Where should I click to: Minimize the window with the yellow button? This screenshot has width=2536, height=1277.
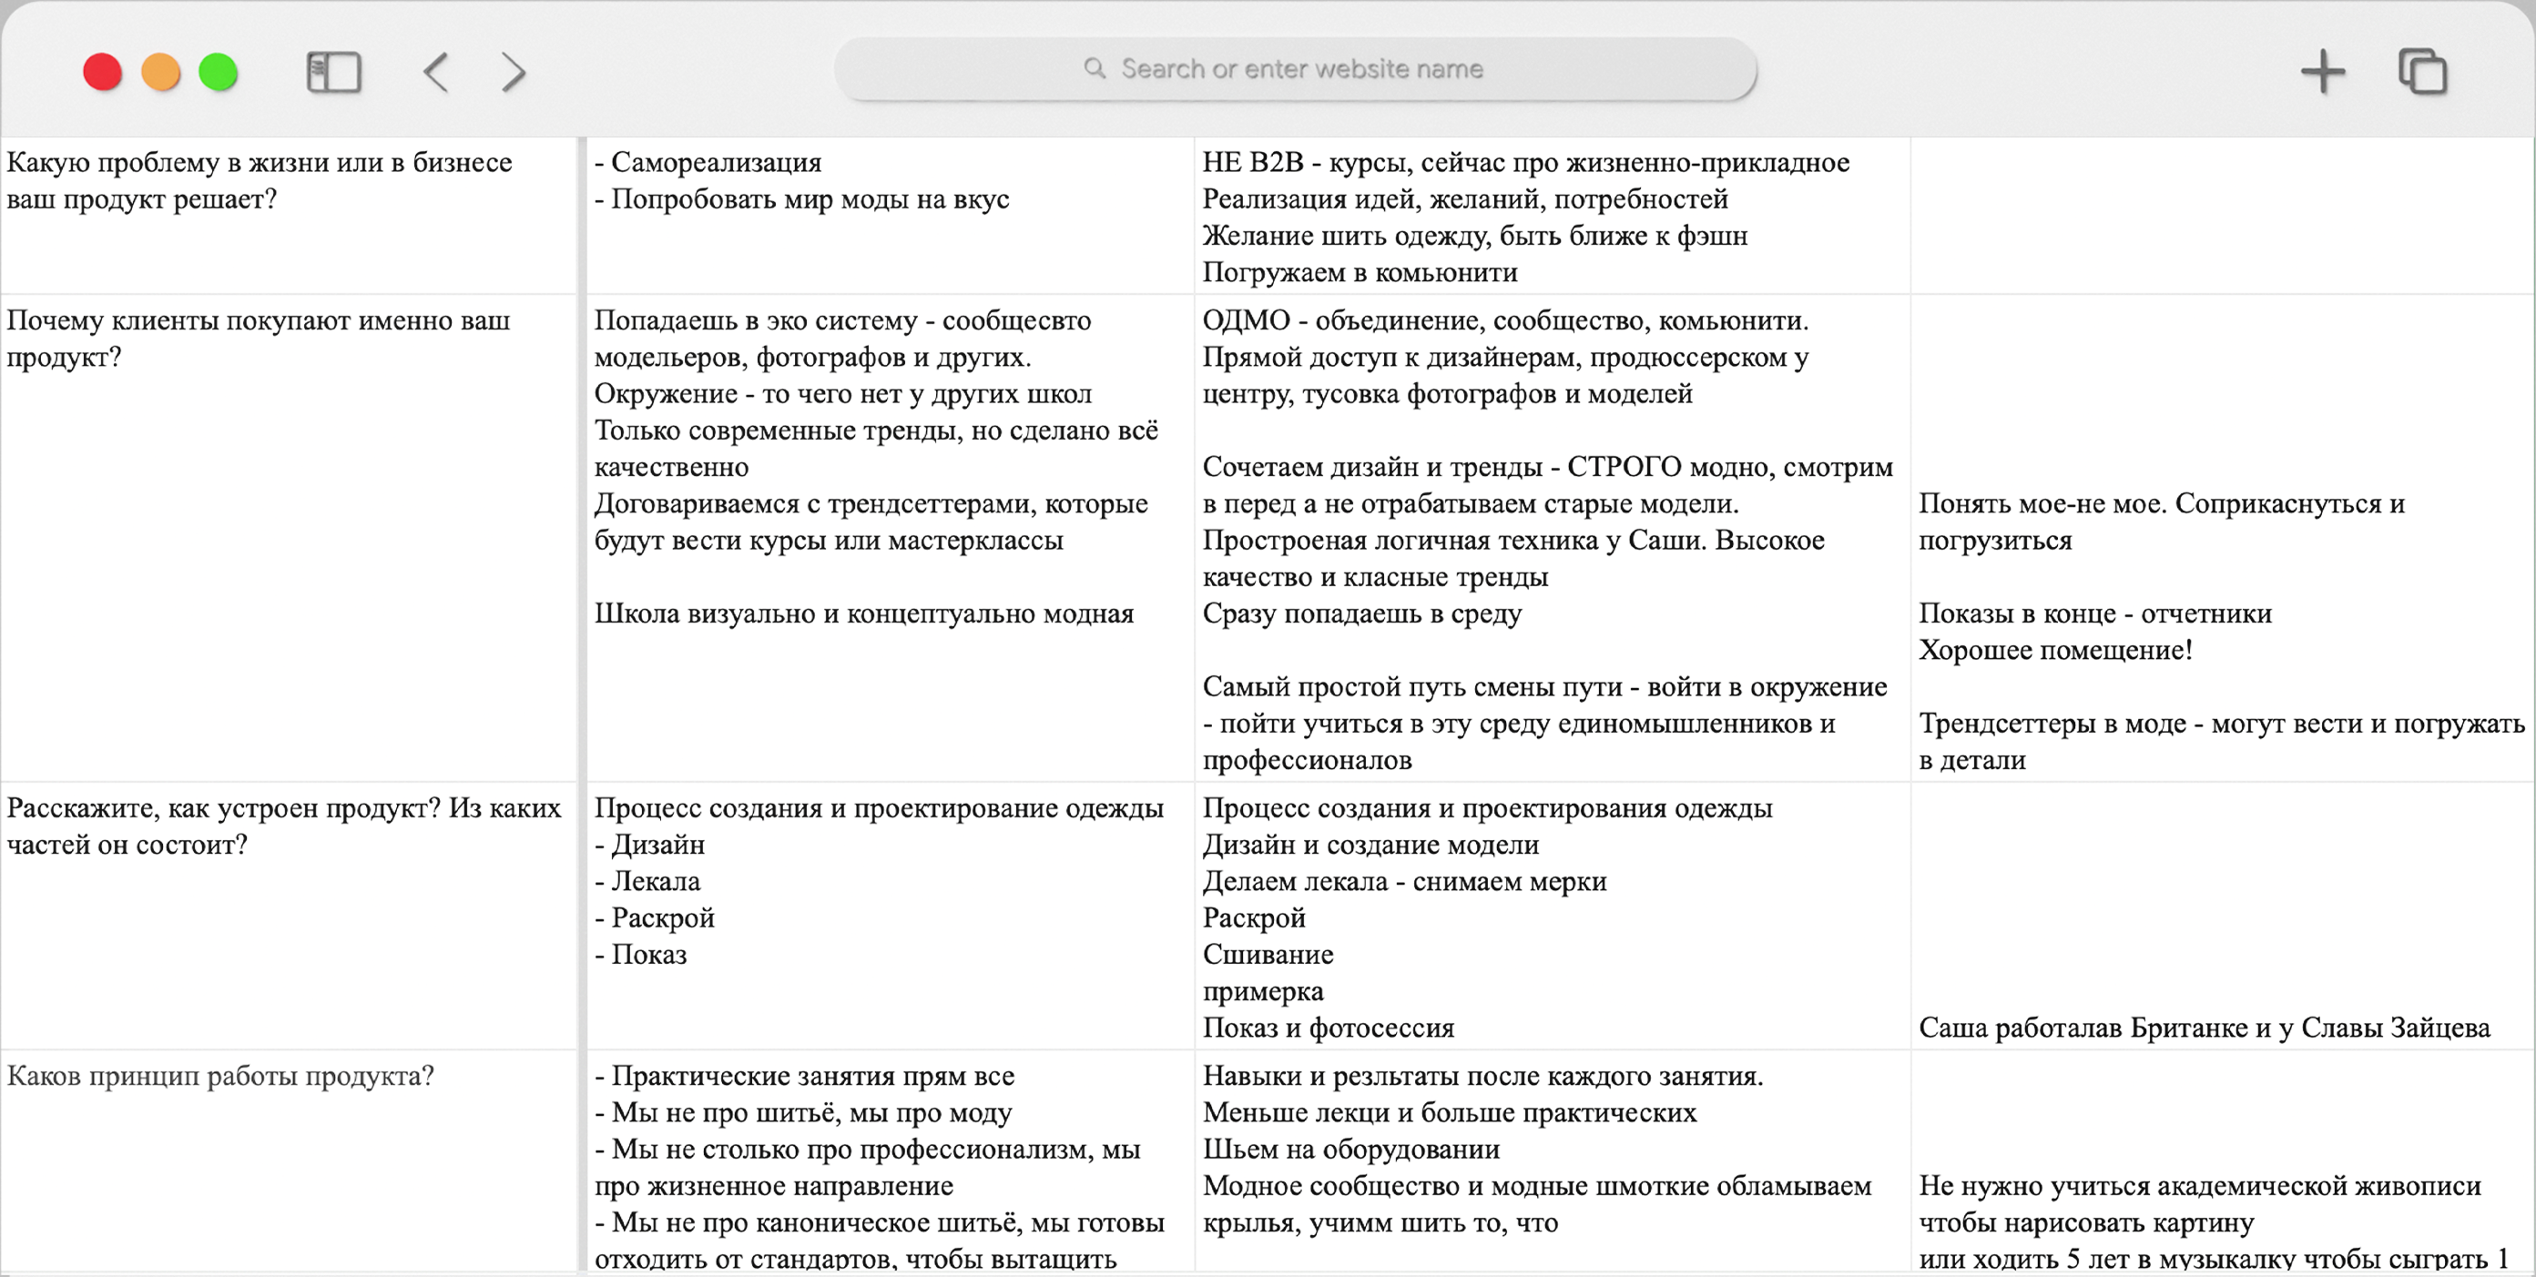point(160,72)
